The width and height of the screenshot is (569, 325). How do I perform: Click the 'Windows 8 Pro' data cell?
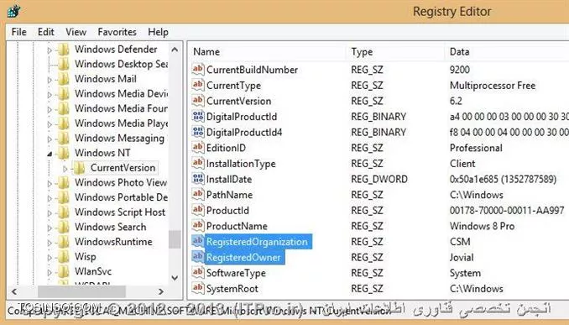click(482, 226)
